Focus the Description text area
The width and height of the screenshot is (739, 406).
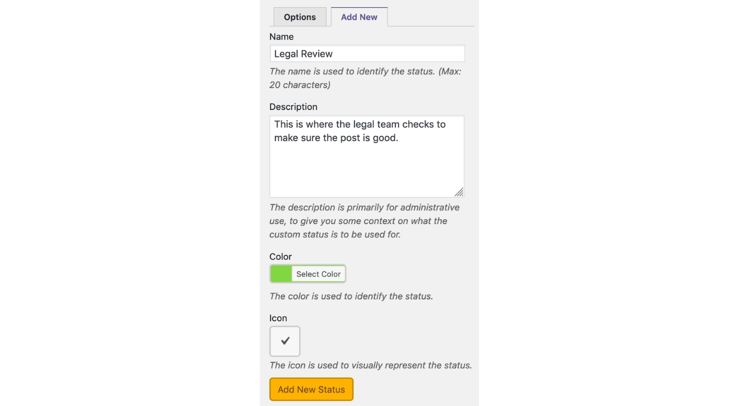click(x=367, y=156)
